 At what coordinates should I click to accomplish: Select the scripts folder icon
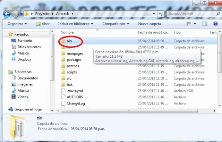[x=63, y=72]
